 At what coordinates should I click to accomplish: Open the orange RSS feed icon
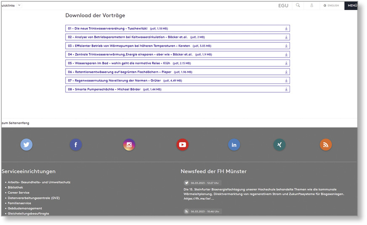coord(326,145)
